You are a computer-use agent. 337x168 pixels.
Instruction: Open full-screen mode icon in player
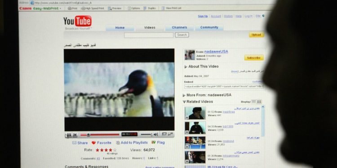(170, 134)
